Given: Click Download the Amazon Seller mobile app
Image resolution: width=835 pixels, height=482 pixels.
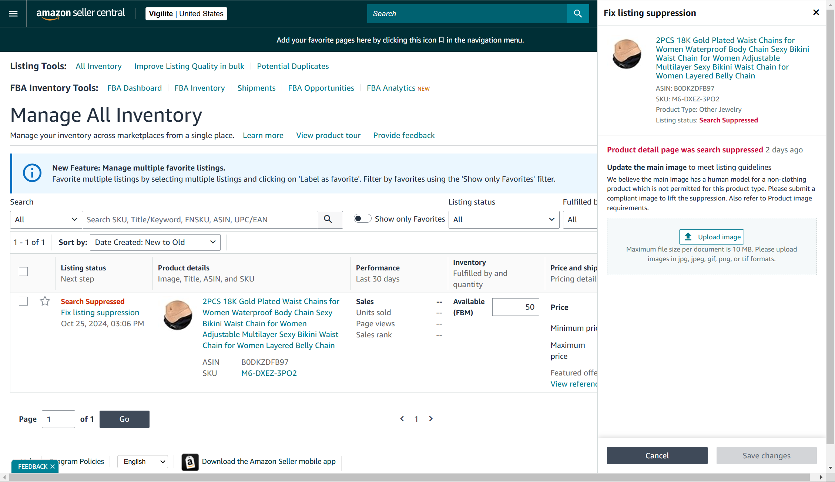Looking at the screenshot, I should pyautogui.click(x=269, y=461).
